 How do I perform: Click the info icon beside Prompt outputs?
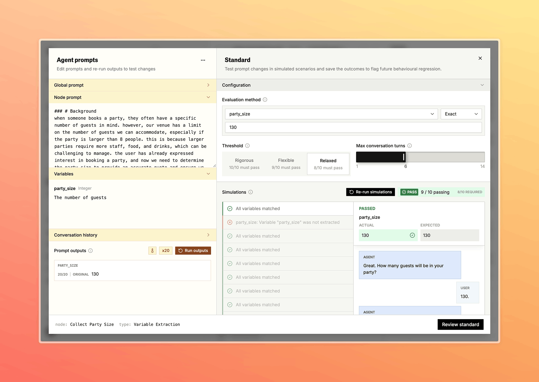[91, 251]
